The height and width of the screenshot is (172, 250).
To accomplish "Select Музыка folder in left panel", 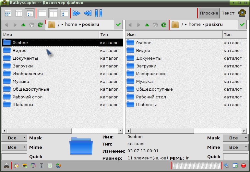I will pyautogui.click(x=62, y=82).
